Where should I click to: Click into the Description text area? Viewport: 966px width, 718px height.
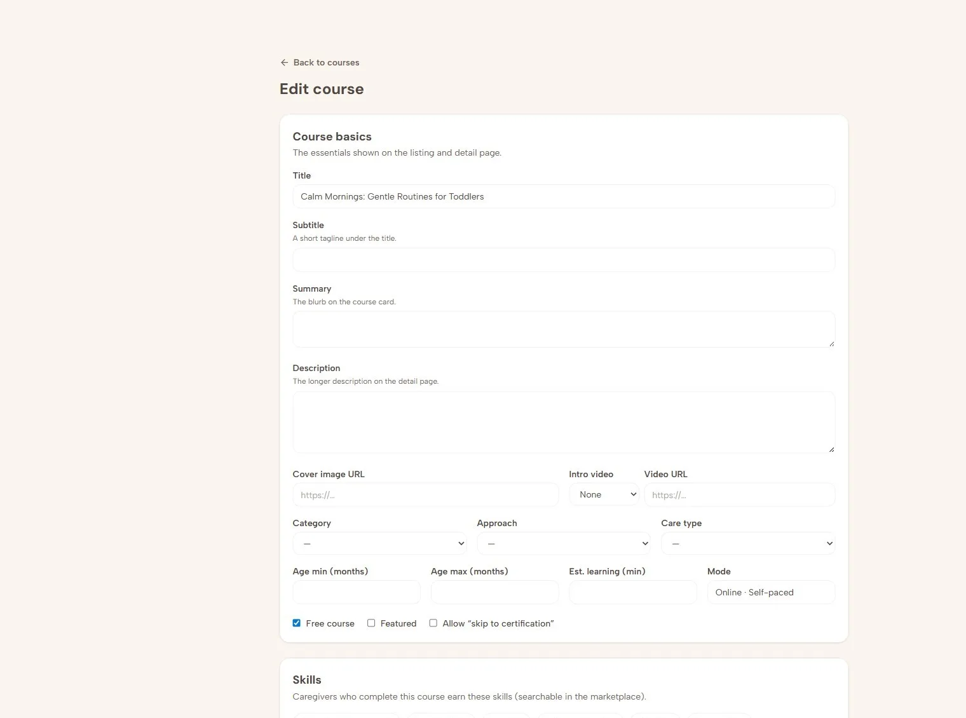(x=564, y=423)
